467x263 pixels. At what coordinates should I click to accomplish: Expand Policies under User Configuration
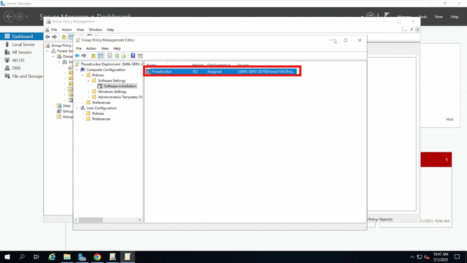83,114
